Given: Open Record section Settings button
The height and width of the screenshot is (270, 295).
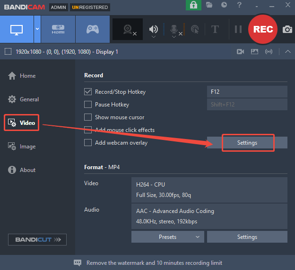Looking at the screenshot, I should point(247,143).
